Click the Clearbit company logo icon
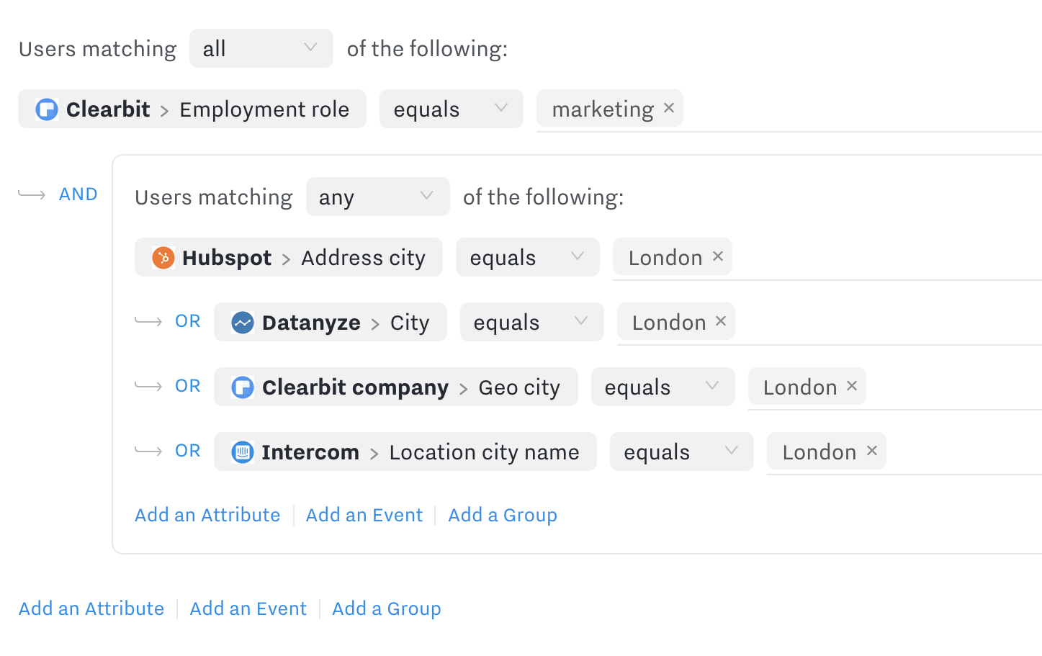1042x656 pixels. coord(243,387)
